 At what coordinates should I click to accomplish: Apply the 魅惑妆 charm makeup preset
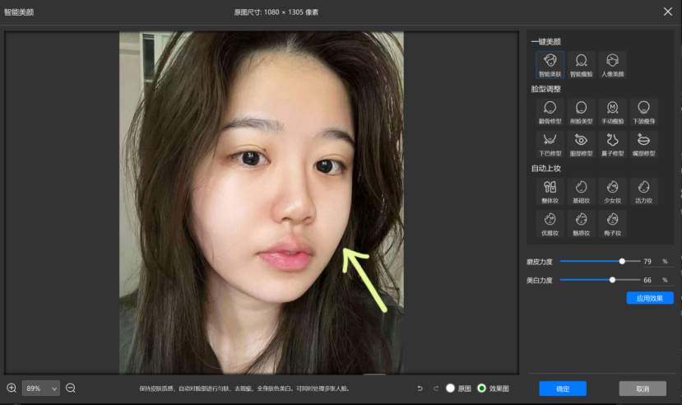tap(581, 224)
